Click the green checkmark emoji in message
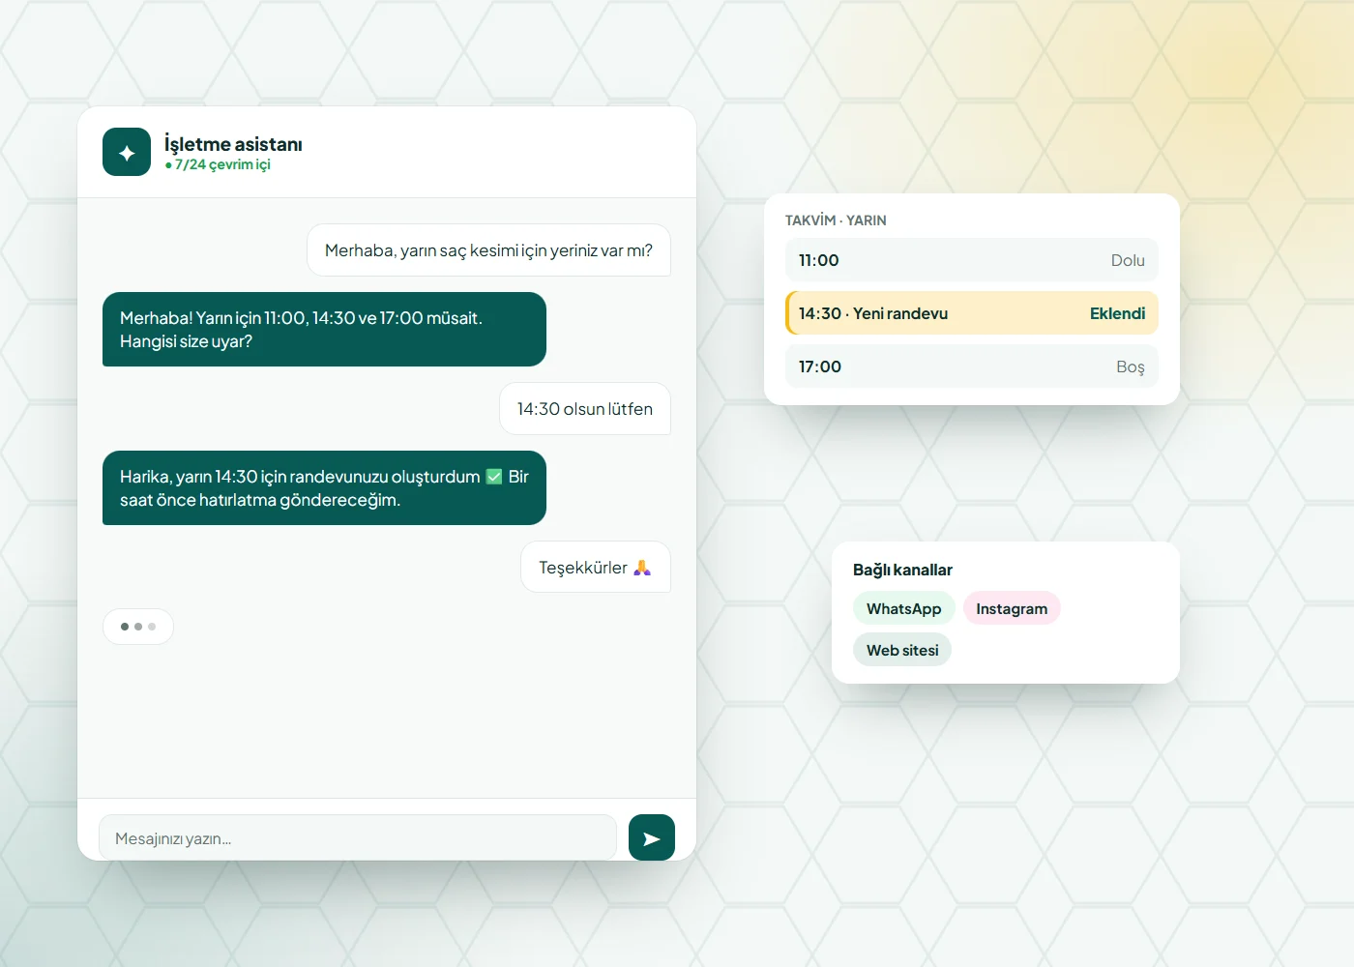1354x967 pixels. (494, 477)
